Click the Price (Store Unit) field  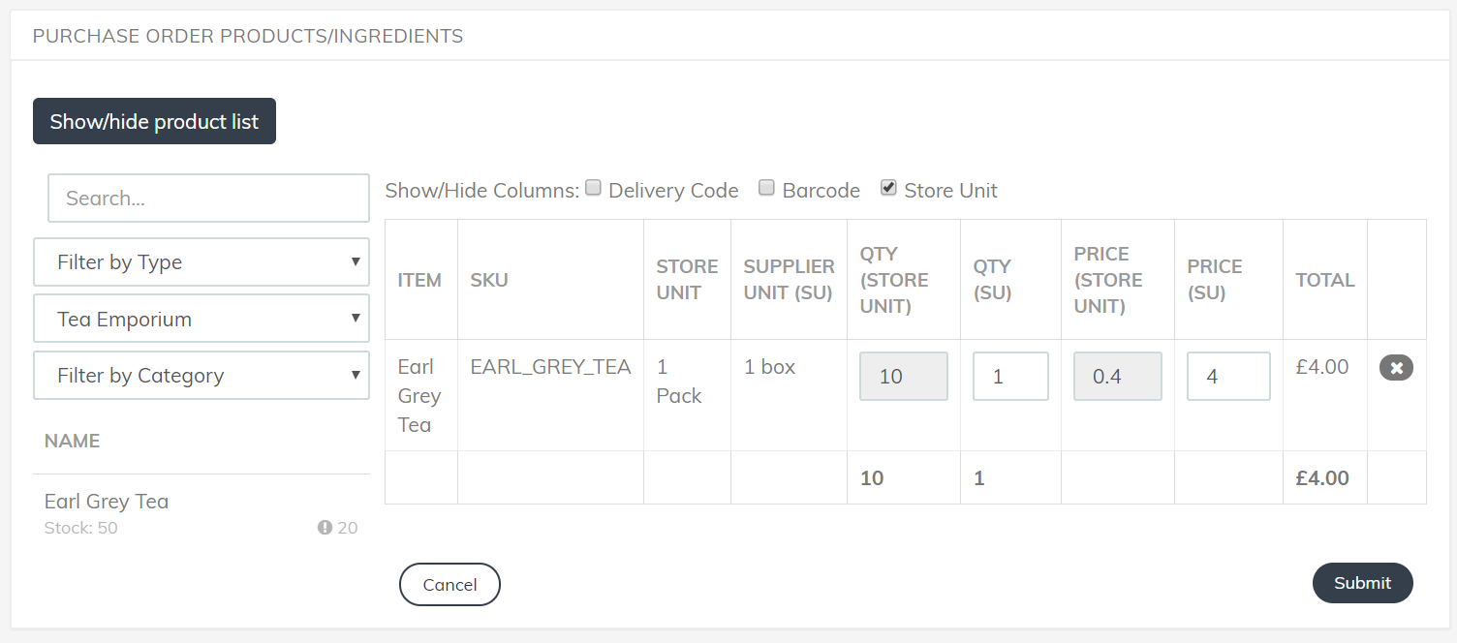coord(1117,377)
